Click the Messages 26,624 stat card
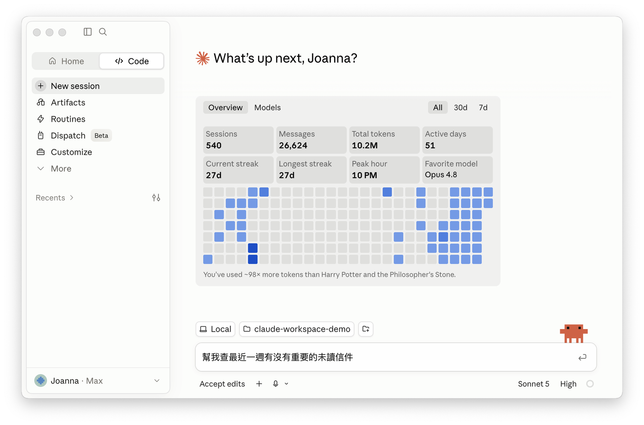Screen dimensions: 644x425 pos(311,140)
